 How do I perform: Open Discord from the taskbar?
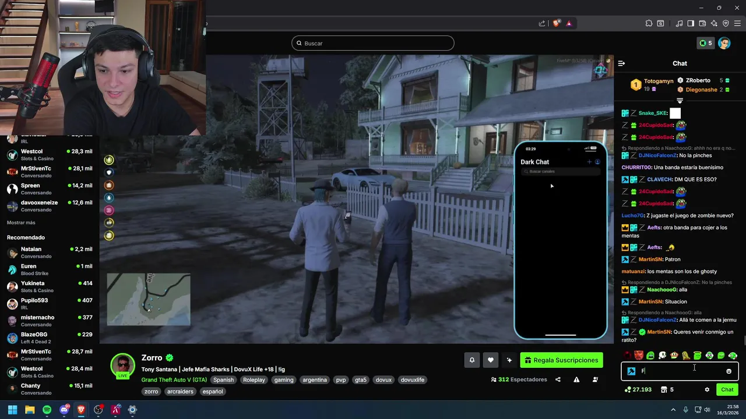[64, 410]
